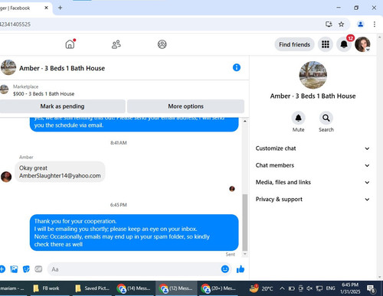The image size is (383, 296).
Task: Open the Friends icon in top navigation
Action: click(116, 44)
